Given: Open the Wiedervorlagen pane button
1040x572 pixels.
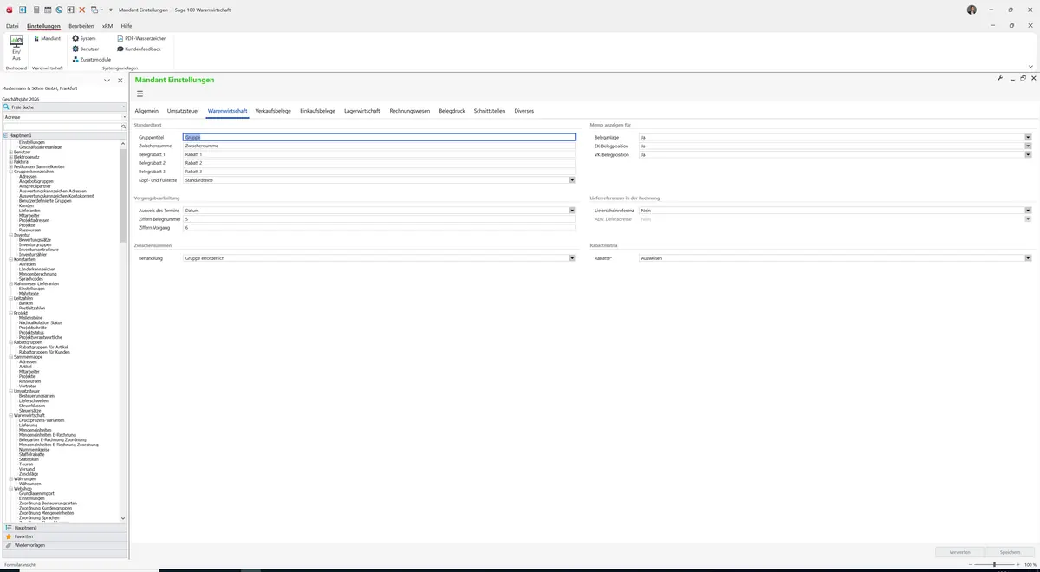Looking at the screenshot, I should [x=64, y=545].
